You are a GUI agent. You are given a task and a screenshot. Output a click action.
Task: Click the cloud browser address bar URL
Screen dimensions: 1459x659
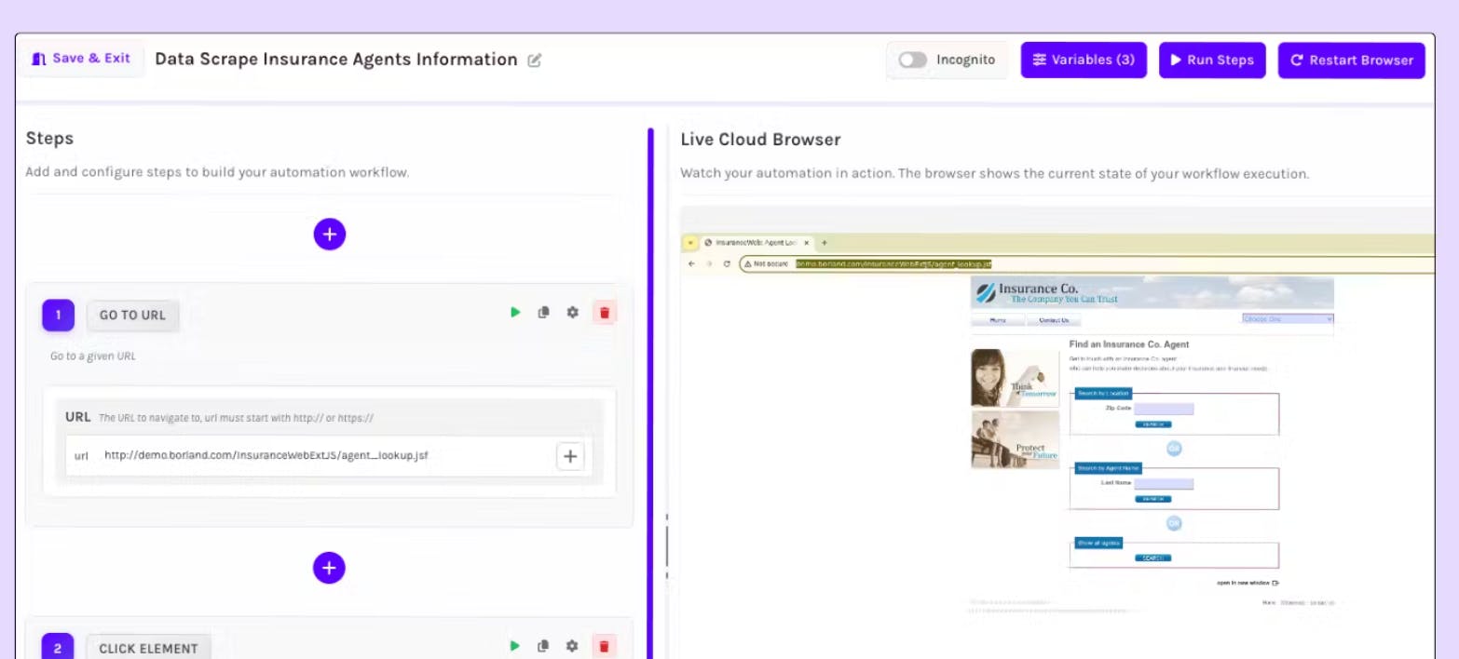[x=893, y=264]
